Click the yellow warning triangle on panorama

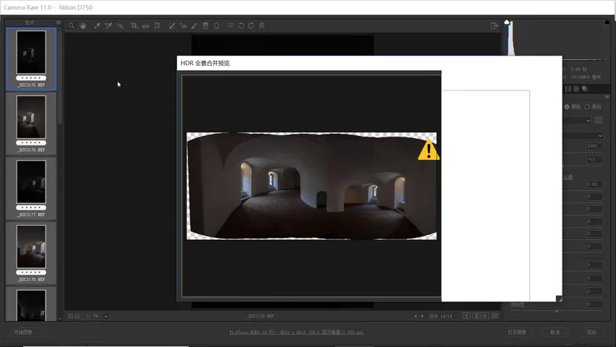(x=428, y=150)
